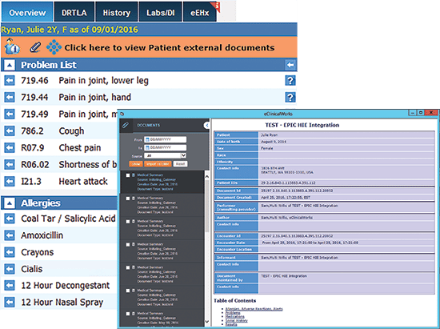Click the paperclip icon in Documents panel

(x=125, y=125)
